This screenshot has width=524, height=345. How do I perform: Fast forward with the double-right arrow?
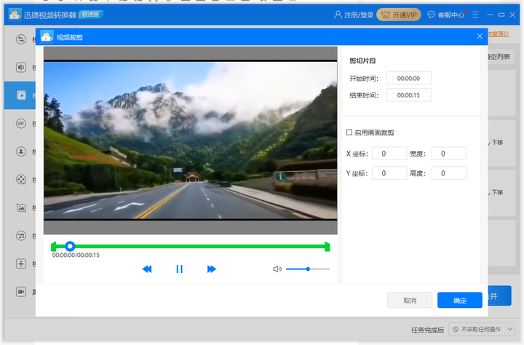tap(212, 269)
